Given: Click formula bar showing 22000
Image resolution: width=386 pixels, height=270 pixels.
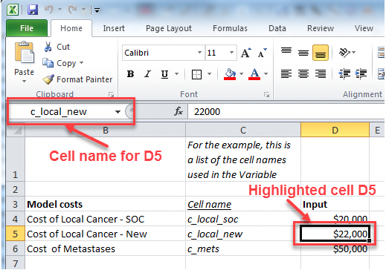Looking at the screenshot, I should tap(286, 112).
